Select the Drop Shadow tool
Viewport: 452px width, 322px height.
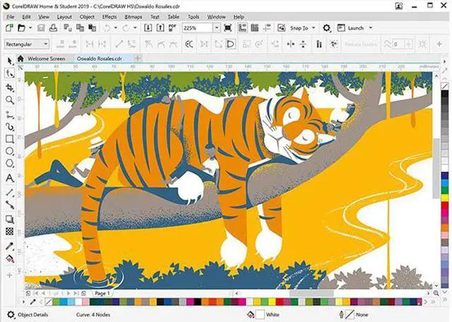(9, 219)
